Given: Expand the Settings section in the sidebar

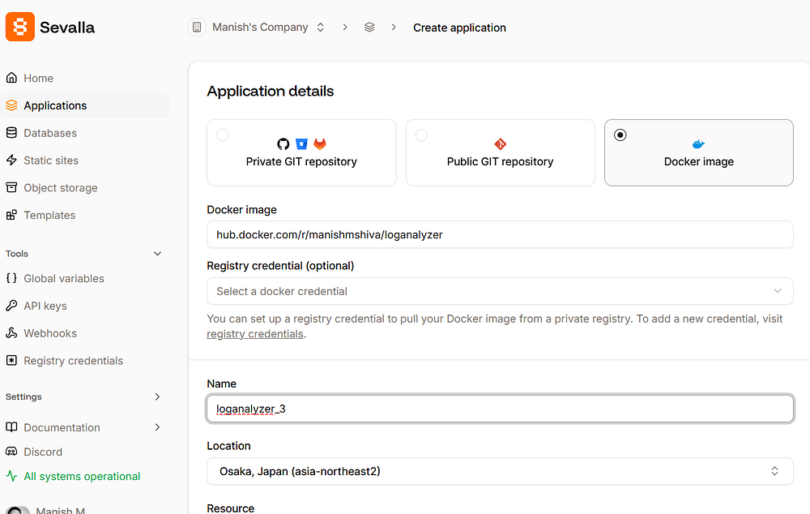Looking at the screenshot, I should click(x=84, y=396).
